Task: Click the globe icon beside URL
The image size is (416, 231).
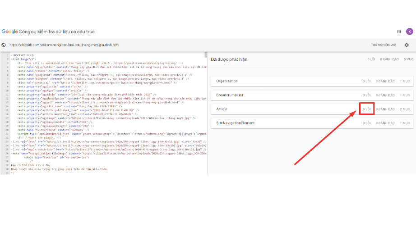Action: tap(4, 45)
